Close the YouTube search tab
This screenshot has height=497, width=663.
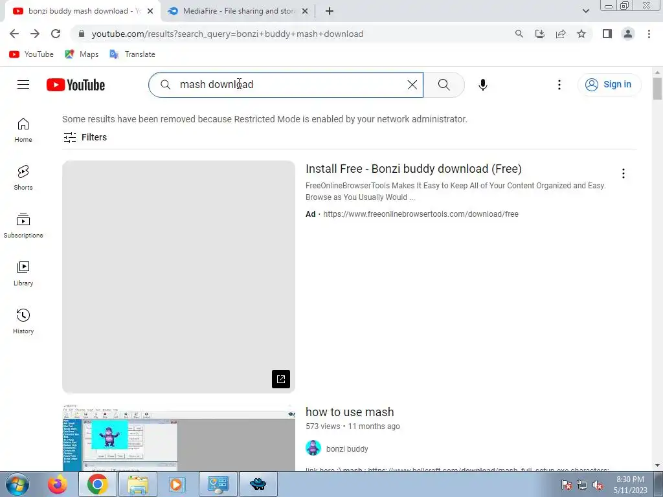(x=150, y=12)
